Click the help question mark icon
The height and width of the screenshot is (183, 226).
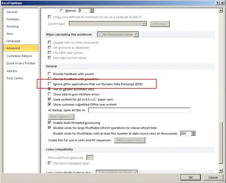217,3
